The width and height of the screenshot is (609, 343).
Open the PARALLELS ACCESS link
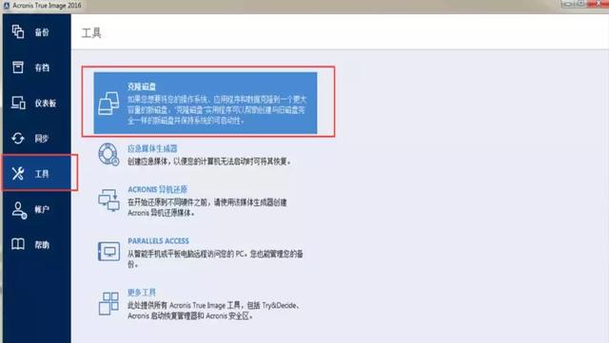[x=158, y=241]
